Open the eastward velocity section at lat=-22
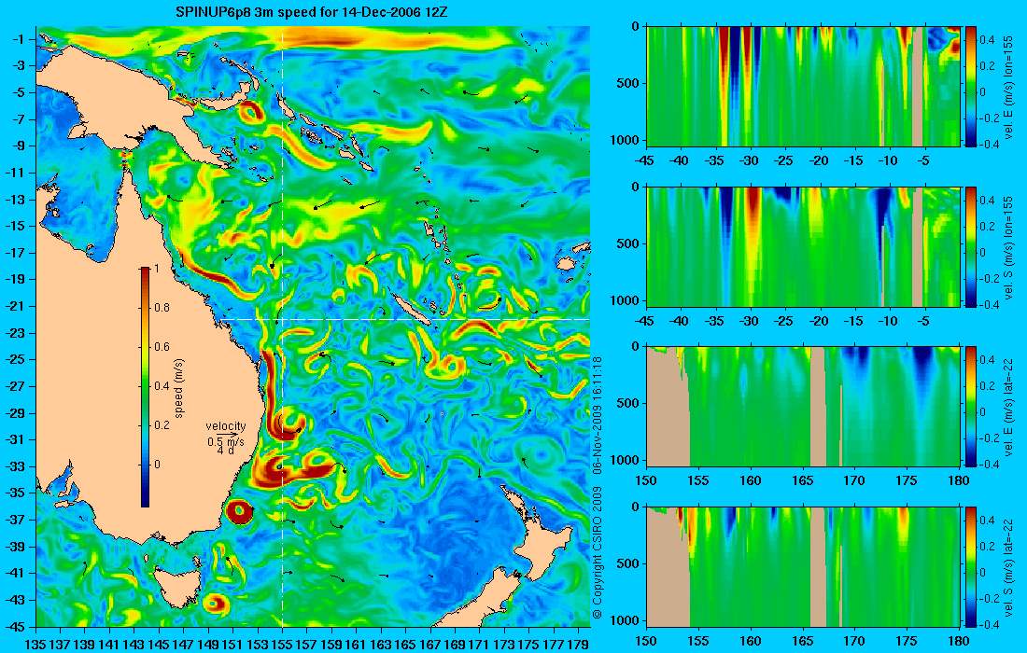Viewport: 1027px width, 653px height. tap(803, 407)
